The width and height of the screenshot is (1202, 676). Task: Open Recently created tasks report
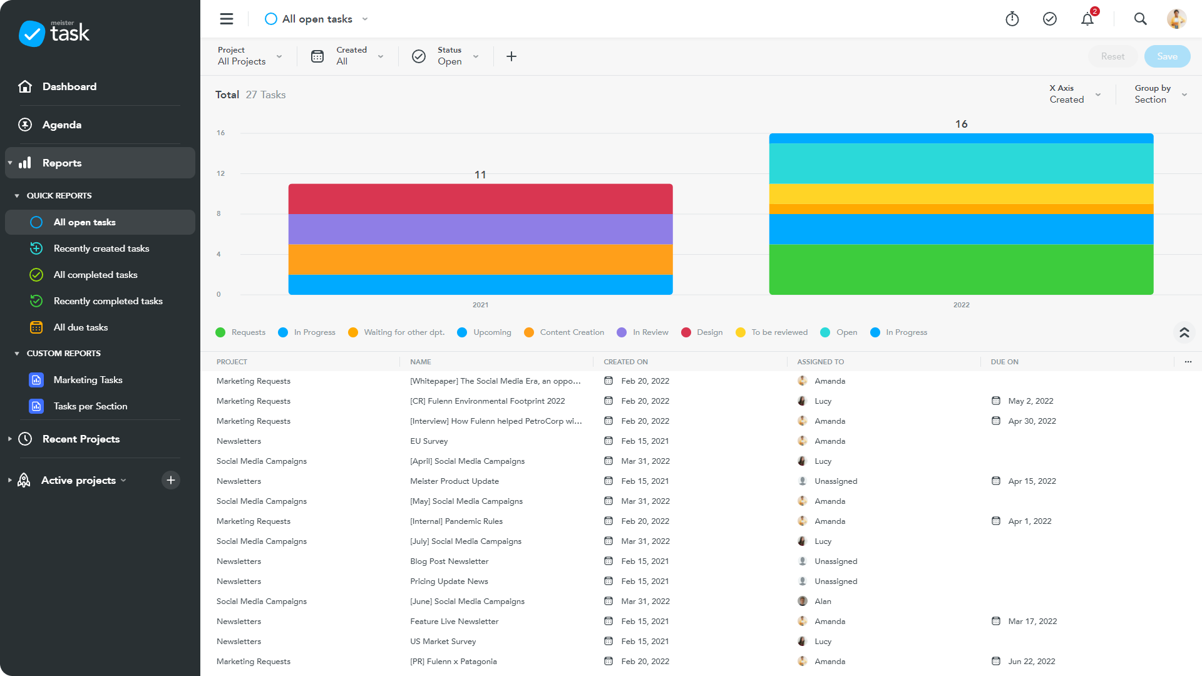pyautogui.click(x=101, y=248)
